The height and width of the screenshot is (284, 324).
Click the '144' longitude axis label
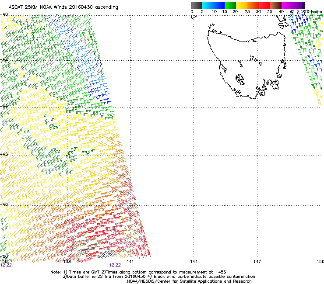tap(194, 262)
